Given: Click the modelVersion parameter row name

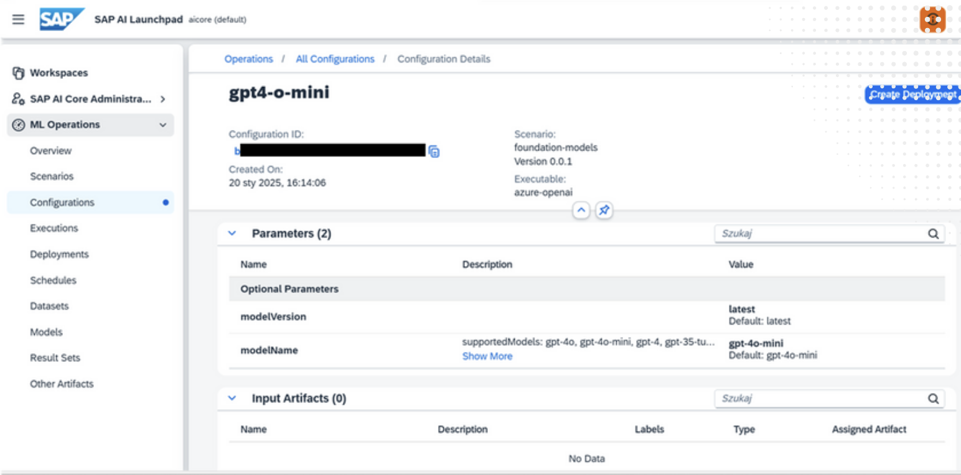Looking at the screenshot, I should (x=273, y=316).
